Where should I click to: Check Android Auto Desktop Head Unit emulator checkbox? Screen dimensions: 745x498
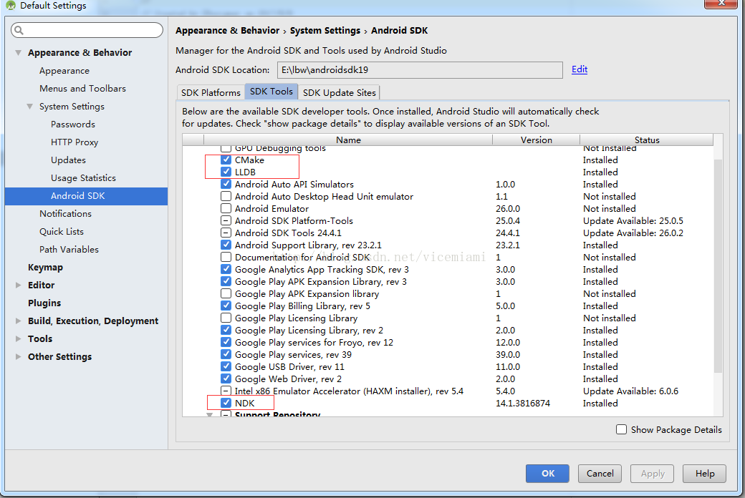tap(226, 197)
